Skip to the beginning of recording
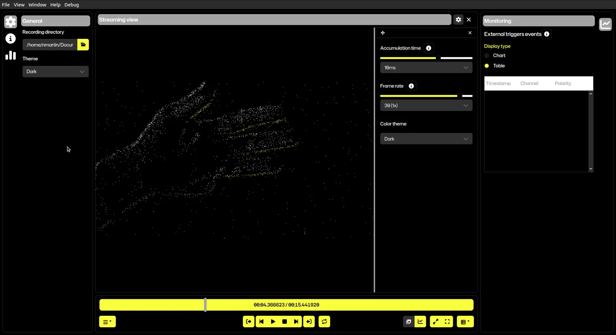 261,322
